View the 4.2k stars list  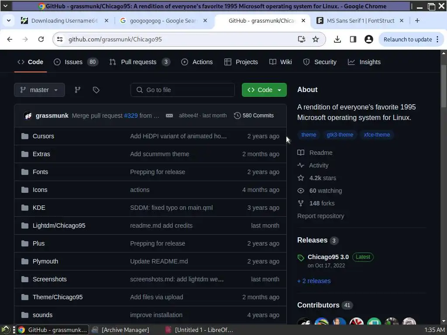point(317,178)
